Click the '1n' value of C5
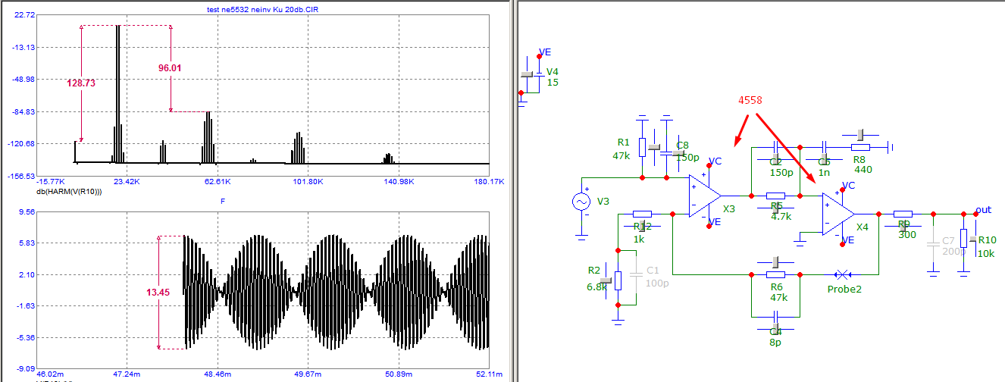The image size is (1005, 382). coord(825,172)
